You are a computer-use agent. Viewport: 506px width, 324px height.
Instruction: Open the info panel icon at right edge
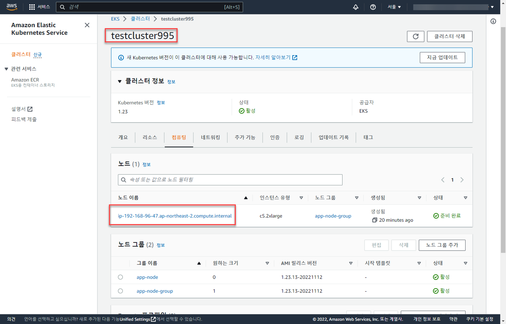493,21
